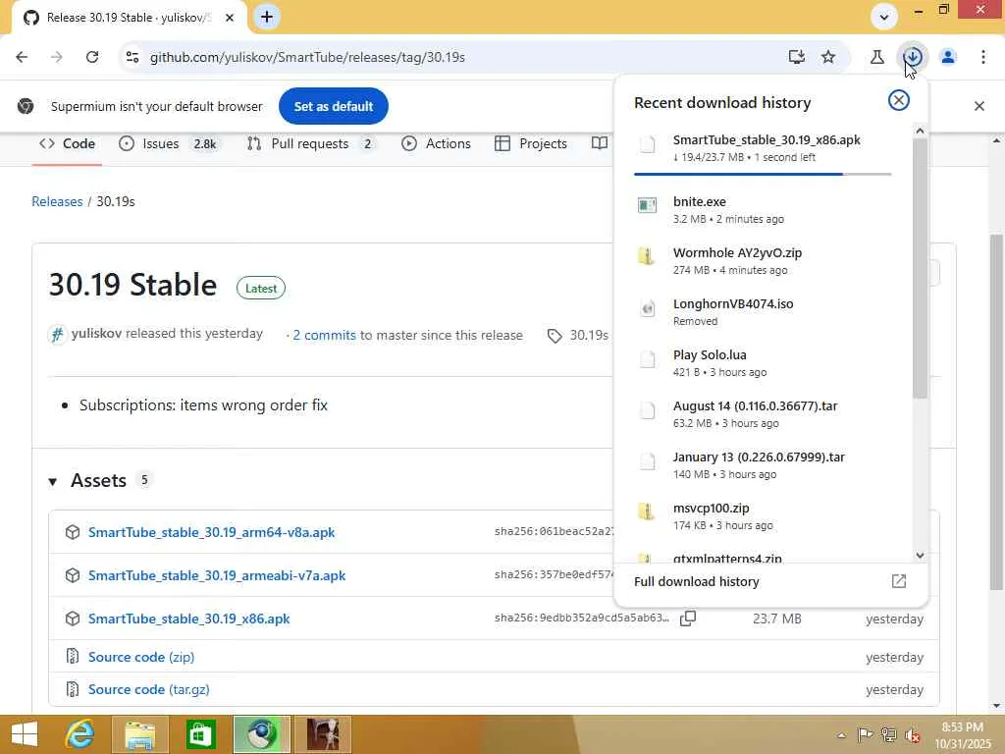This screenshot has height=754, width=1005.
Task: Toggle the downloads toolbar button
Action: pyautogui.click(x=913, y=57)
